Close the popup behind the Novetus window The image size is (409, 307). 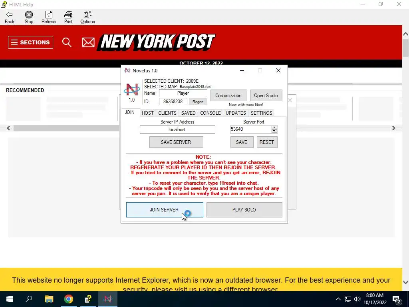290,100
